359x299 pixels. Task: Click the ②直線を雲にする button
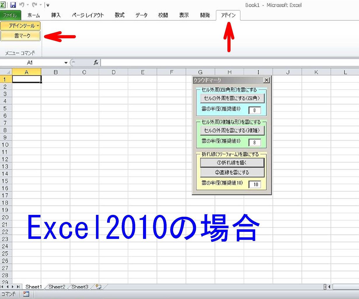click(232, 172)
